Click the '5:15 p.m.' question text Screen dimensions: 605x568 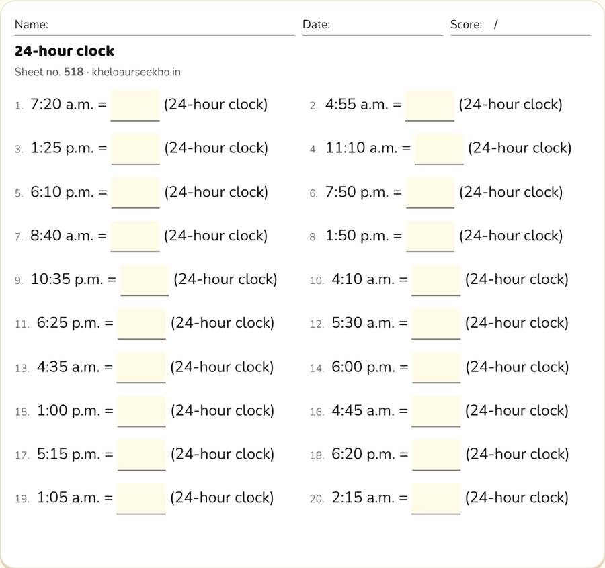[69, 454]
